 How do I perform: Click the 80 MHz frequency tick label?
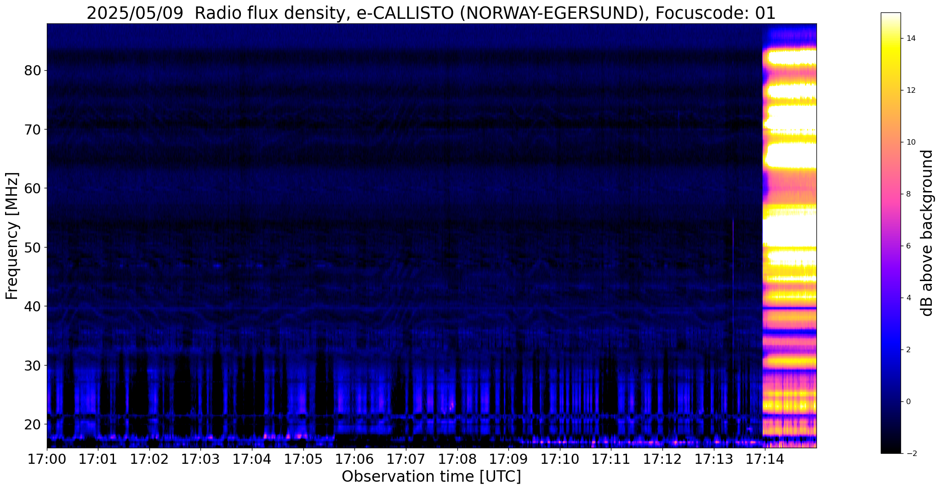pyautogui.click(x=34, y=71)
